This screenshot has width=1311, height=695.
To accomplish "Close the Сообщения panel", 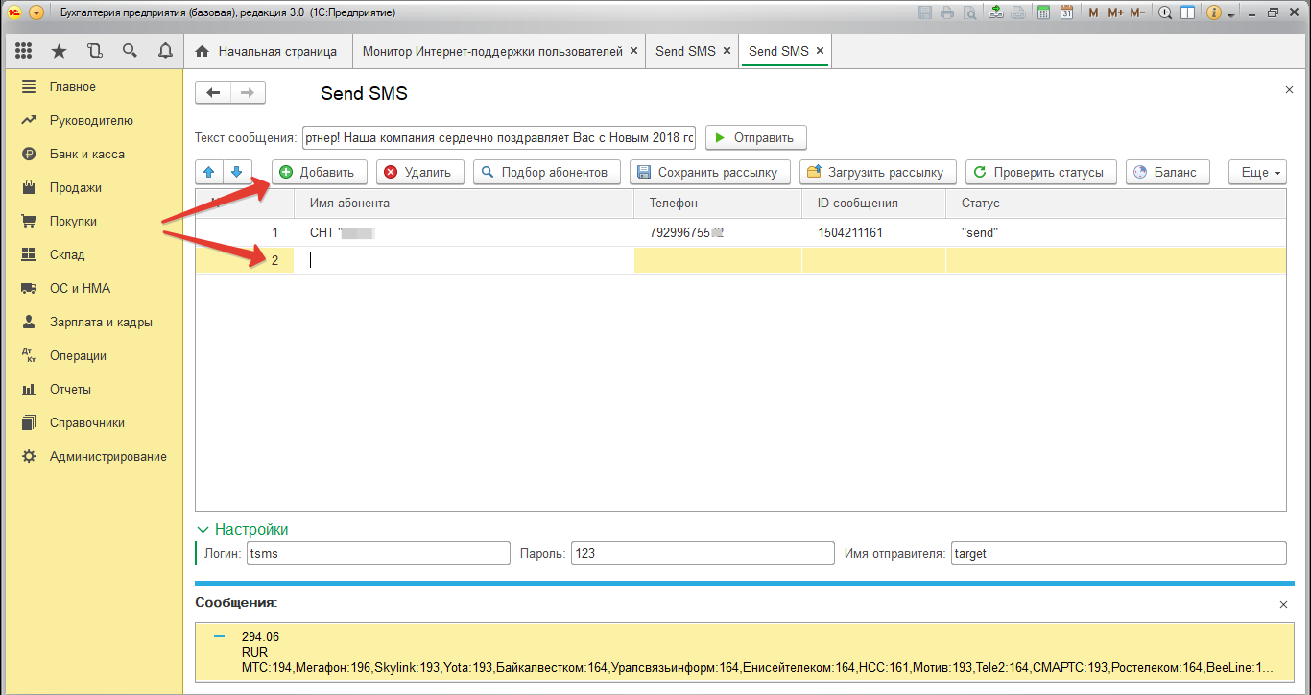I will tap(1284, 605).
